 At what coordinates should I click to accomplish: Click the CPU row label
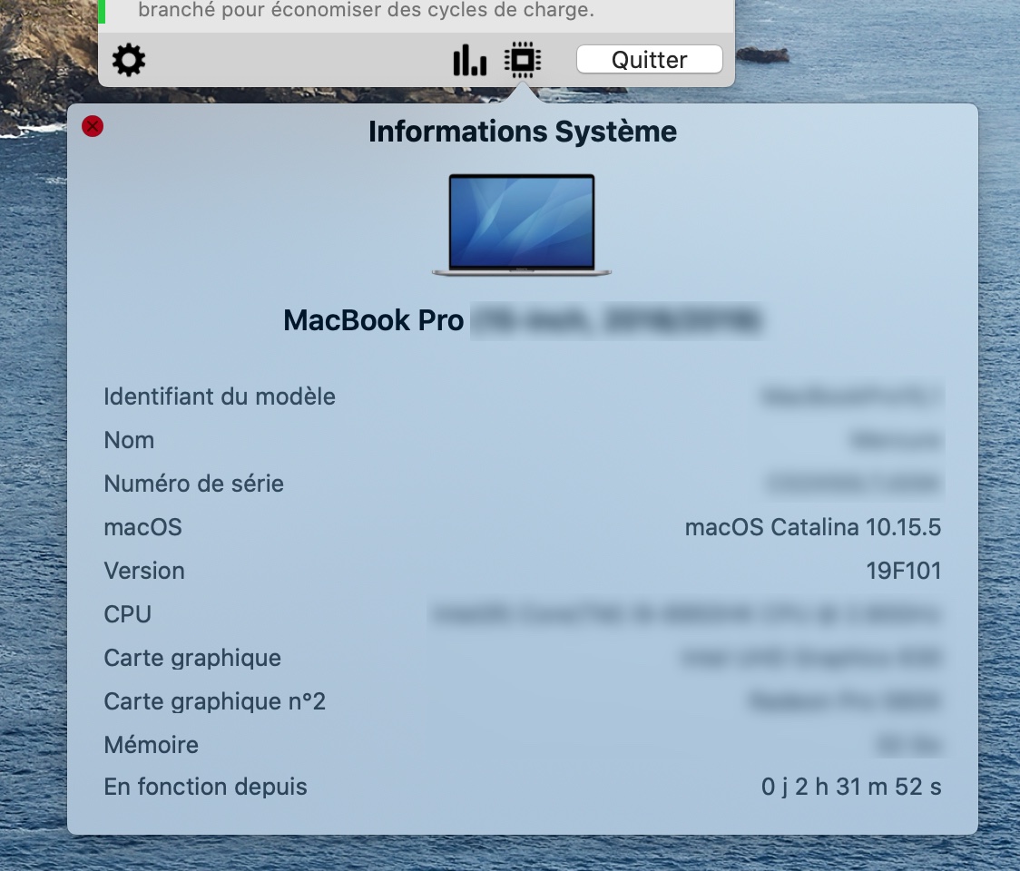coord(127,614)
